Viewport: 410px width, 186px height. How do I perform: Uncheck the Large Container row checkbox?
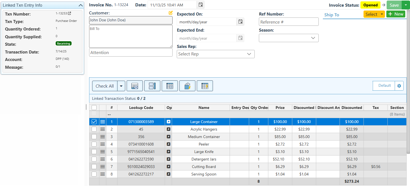94,122
